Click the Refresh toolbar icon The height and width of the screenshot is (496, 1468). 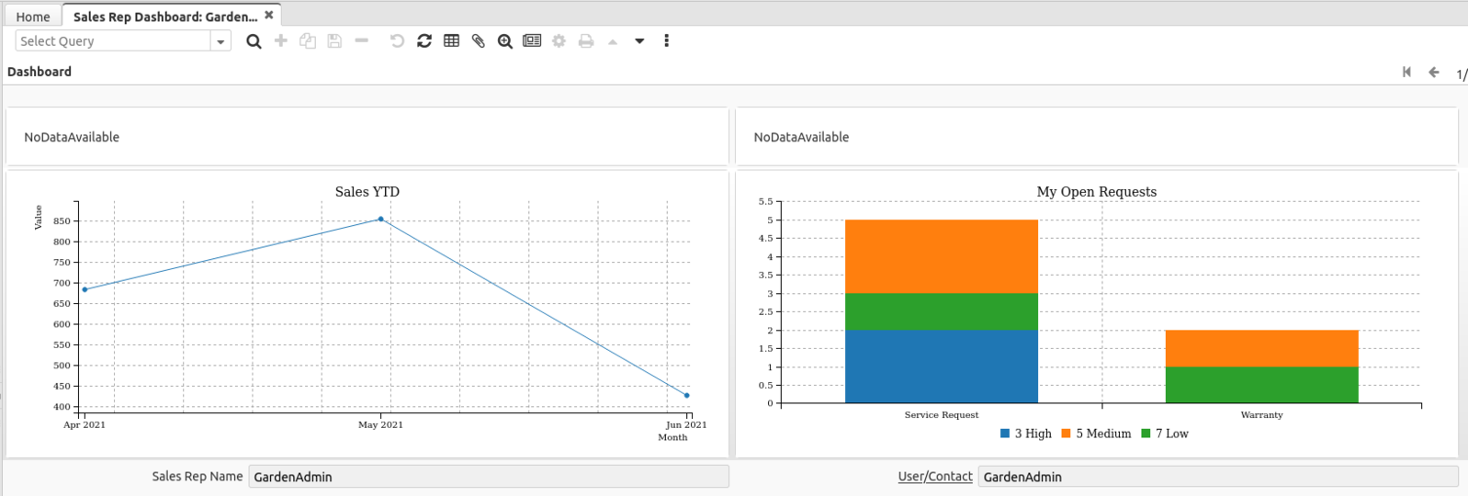[x=424, y=41]
